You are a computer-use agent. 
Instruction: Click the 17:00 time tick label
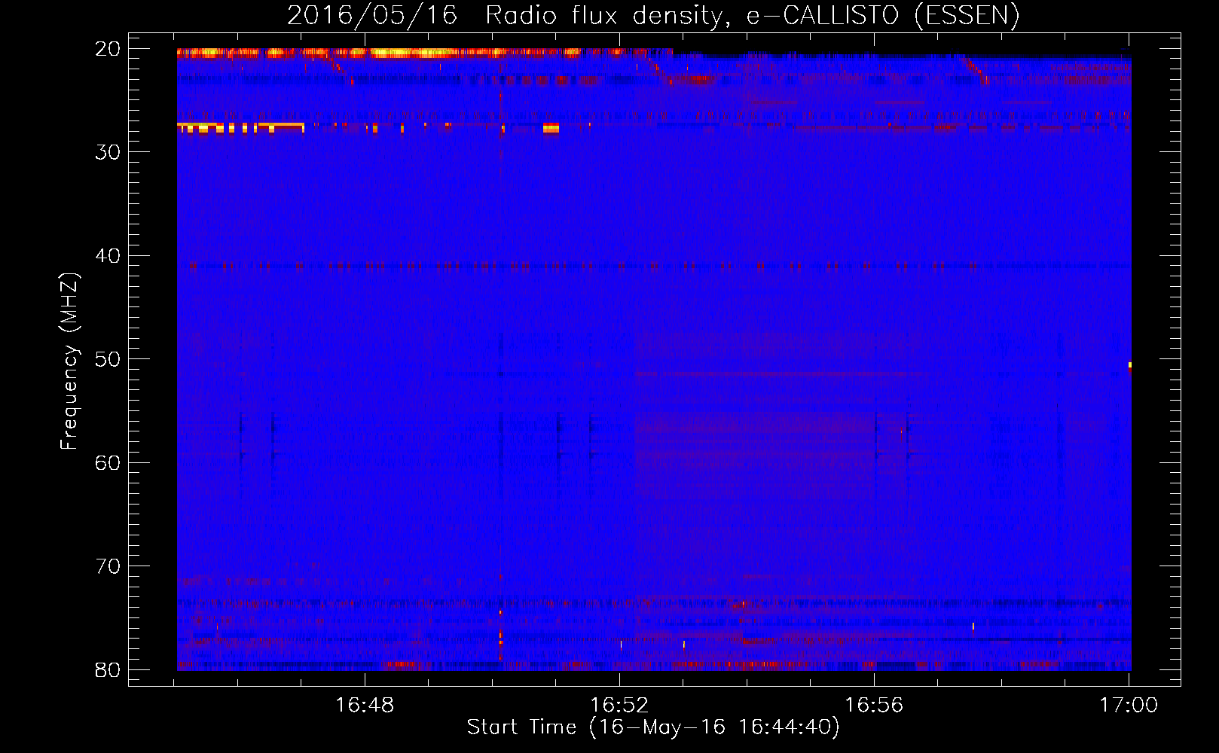(1129, 705)
